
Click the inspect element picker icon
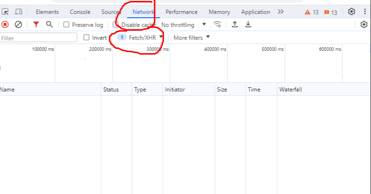click(x=6, y=12)
